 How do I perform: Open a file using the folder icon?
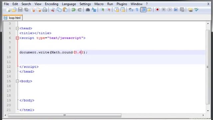coord(14,10)
